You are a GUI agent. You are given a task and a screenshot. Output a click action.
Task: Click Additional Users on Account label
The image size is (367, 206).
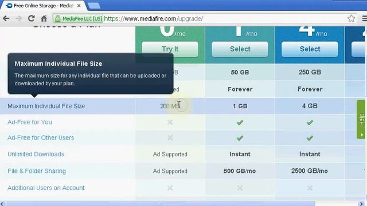coord(46,188)
